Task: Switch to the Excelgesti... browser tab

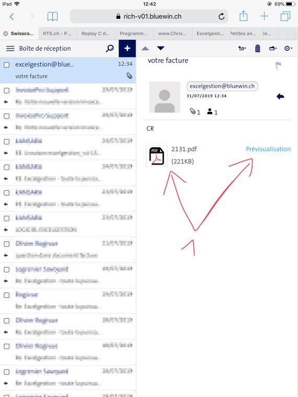Action: tap(210, 33)
